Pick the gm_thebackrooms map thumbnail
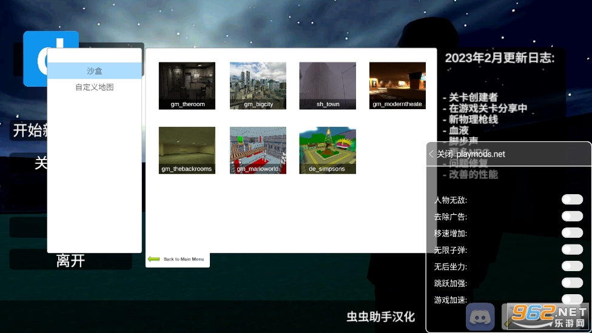The width and height of the screenshot is (592, 333). click(187, 150)
